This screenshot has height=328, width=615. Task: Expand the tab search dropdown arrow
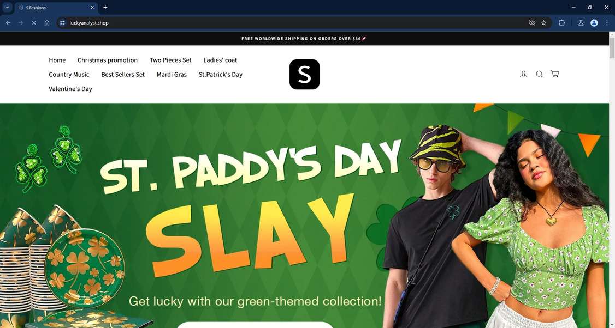click(x=7, y=7)
